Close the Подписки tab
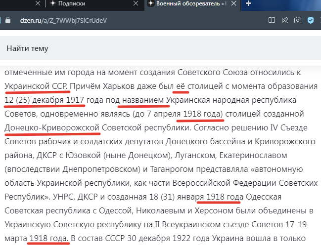The image size is (321, 247). click(136, 3)
